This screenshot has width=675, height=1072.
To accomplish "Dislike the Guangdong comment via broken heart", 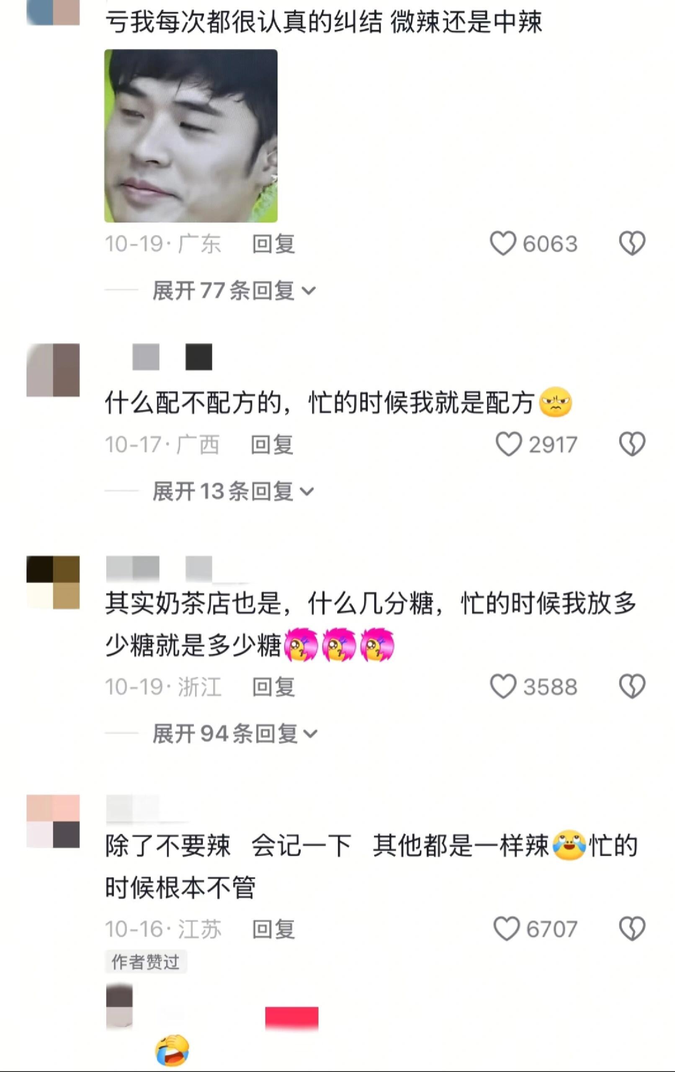I will [x=632, y=244].
